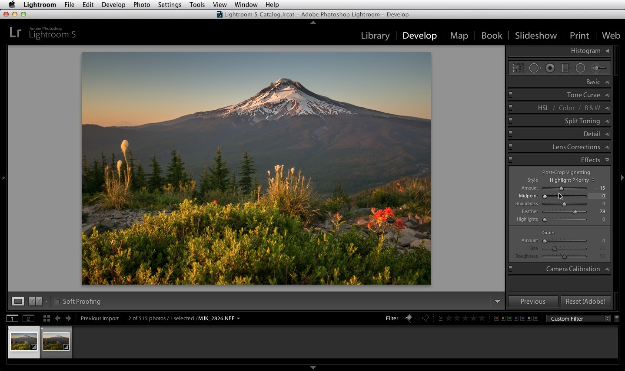Open the Grid view icon in filmstrip
This screenshot has height=371, width=625.
click(x=47, y=318)
